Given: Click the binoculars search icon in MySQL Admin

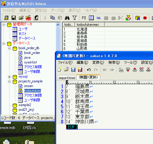Looking at the screenshot, I should coord(67,18).
